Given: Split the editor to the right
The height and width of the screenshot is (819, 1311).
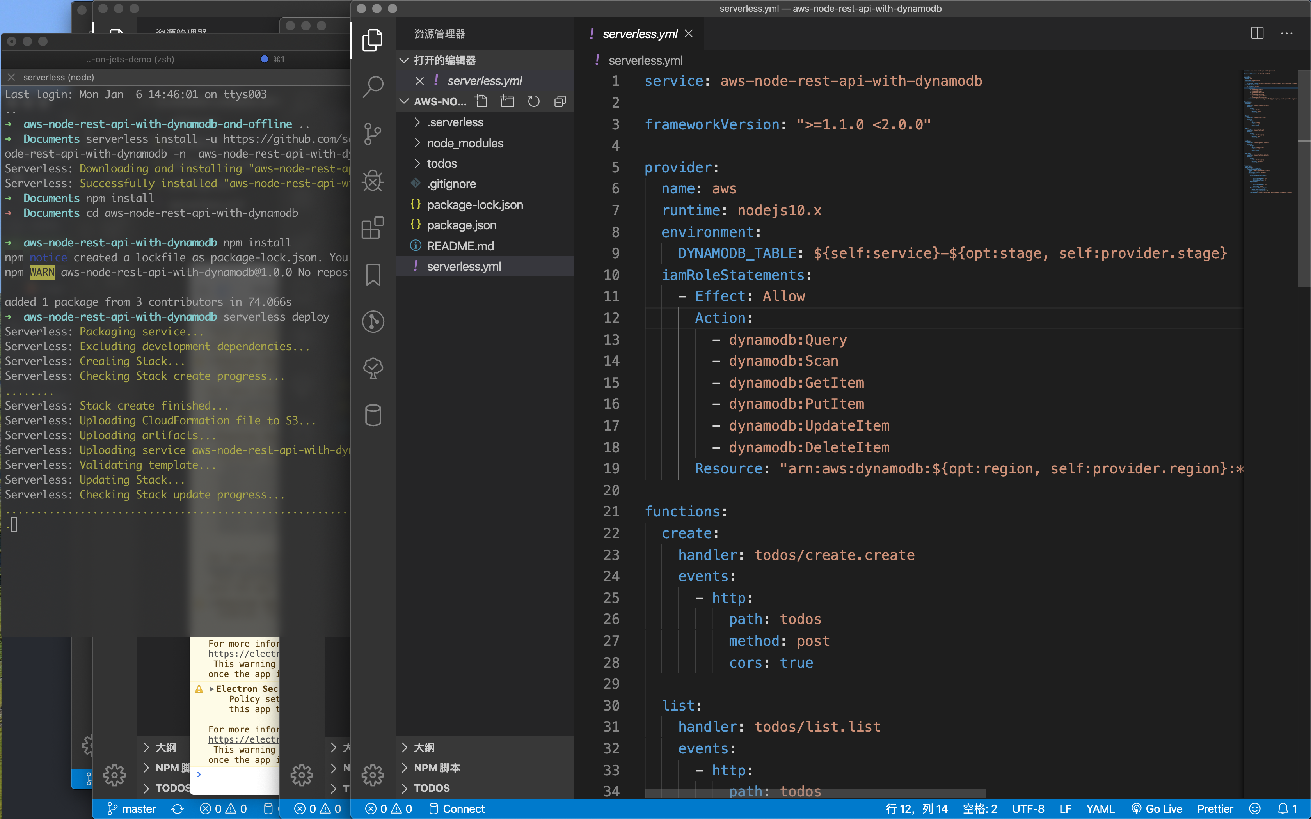Looking at the screenshot, I should (1257, 34).
